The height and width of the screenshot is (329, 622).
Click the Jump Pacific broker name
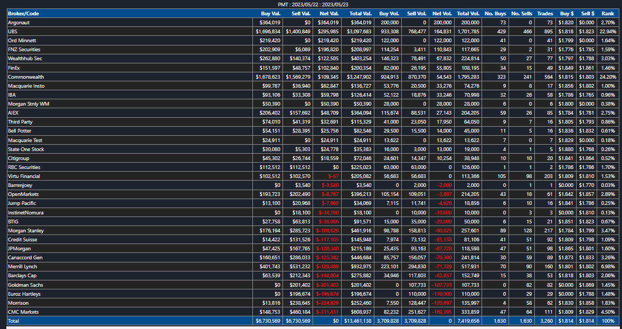point(22,203)
